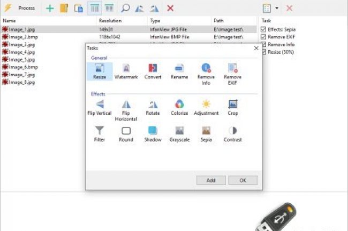Image resolution: width=348 pixels, height=231 pixels.
Task: Click the paste images toolbar icon
Action: tap(79, 9)
